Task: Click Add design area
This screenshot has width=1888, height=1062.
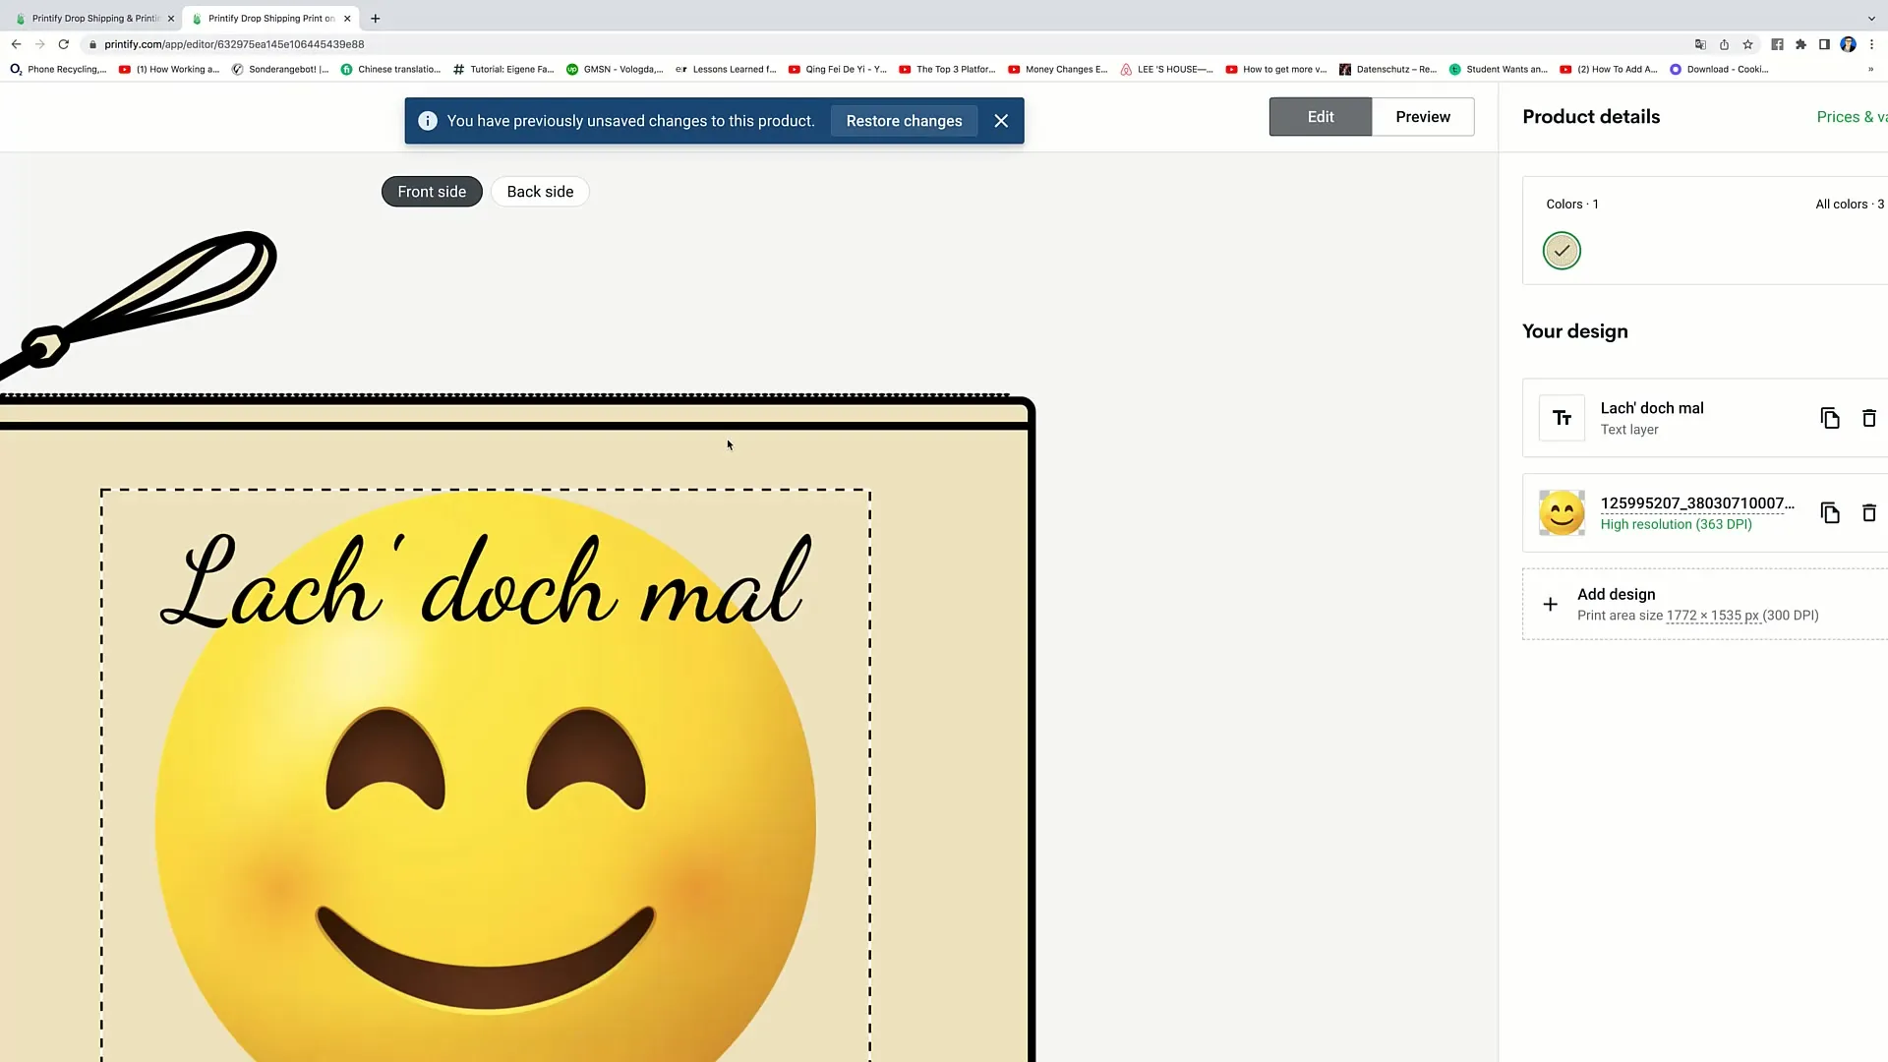Action: (1705, 604)
